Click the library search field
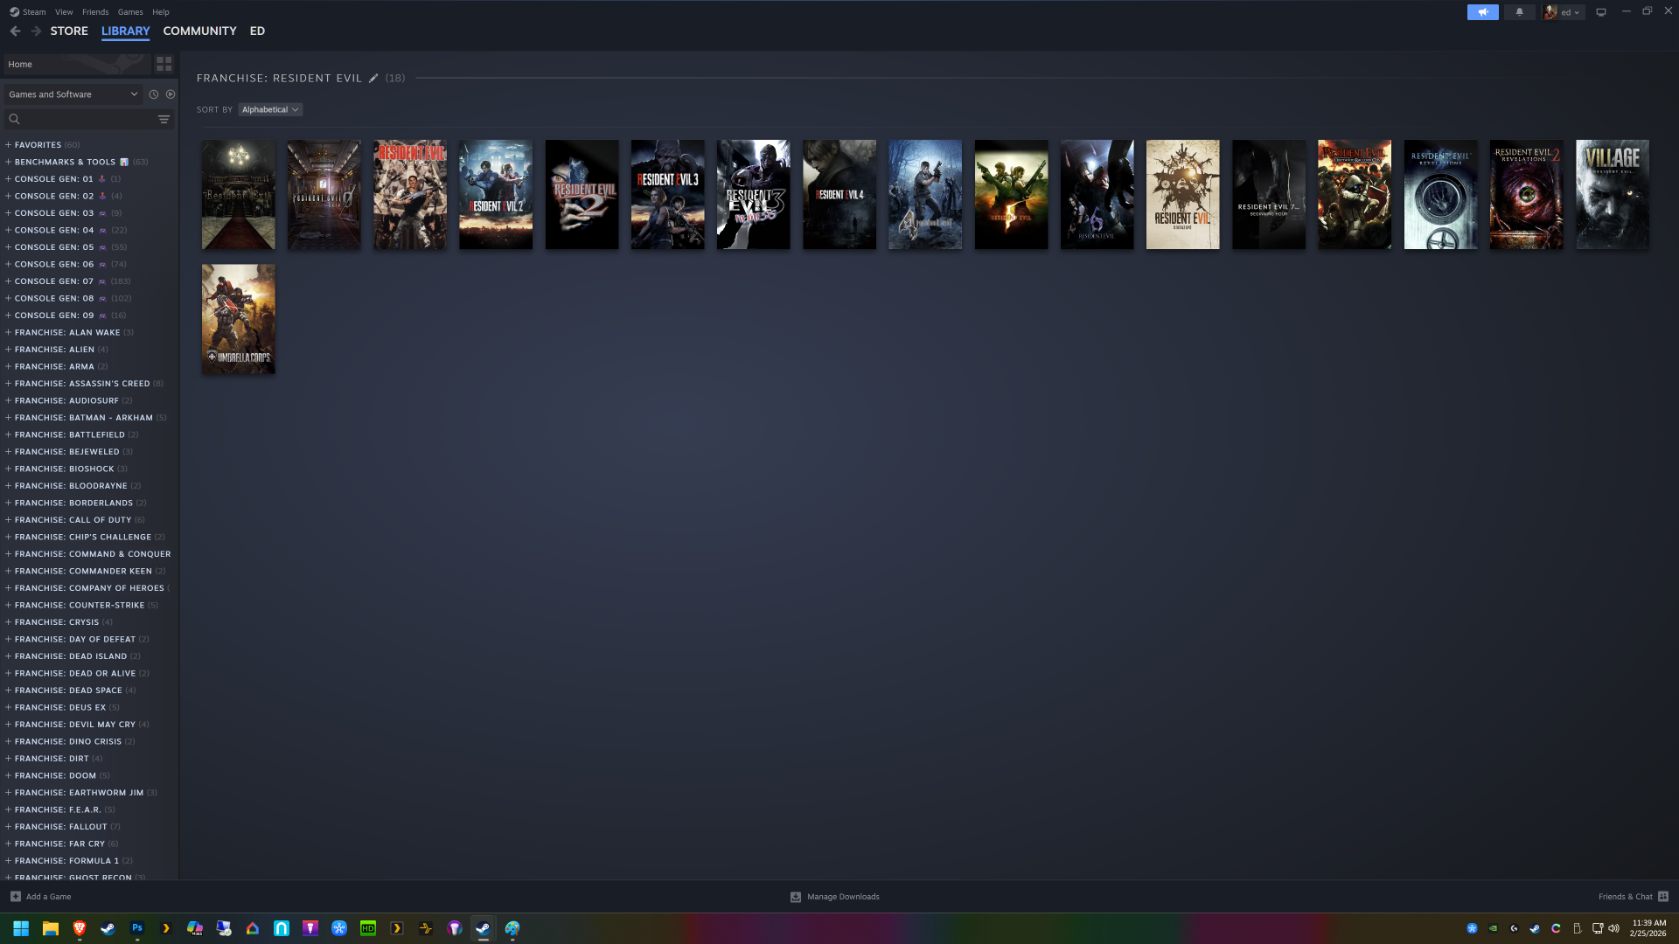Image resolution: width=1679 pixels, height=944 pixels. tap(81, 120)
